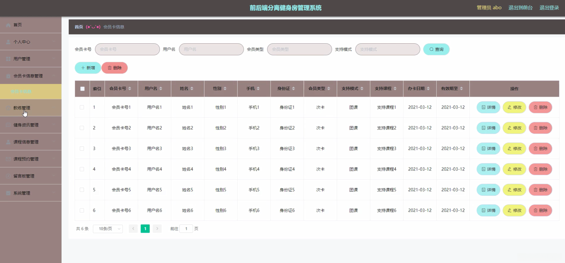Open 首页 in the left sidebar
The width and height of the screenshot is (565, 263).
[x=31, y=25]
